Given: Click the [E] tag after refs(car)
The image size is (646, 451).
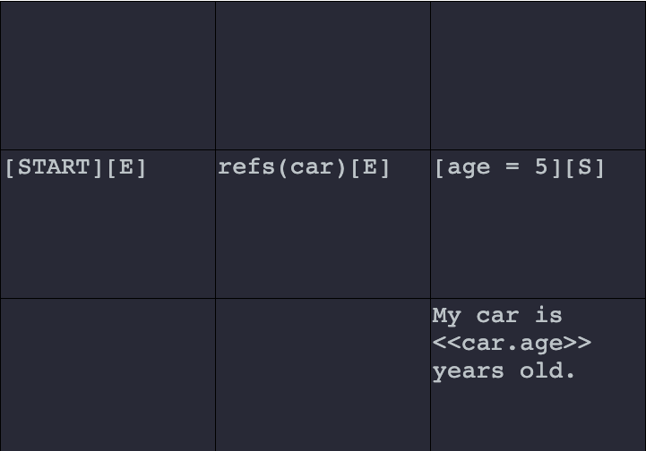Looking at the screenshot, I should [x=370, y=167].
